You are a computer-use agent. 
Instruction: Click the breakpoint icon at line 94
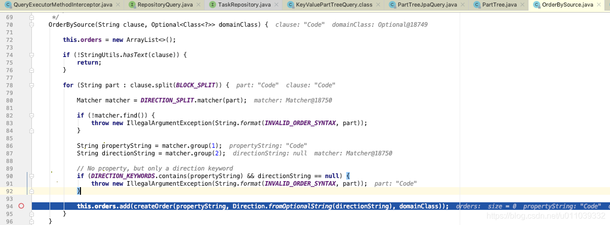coord(21,206)
